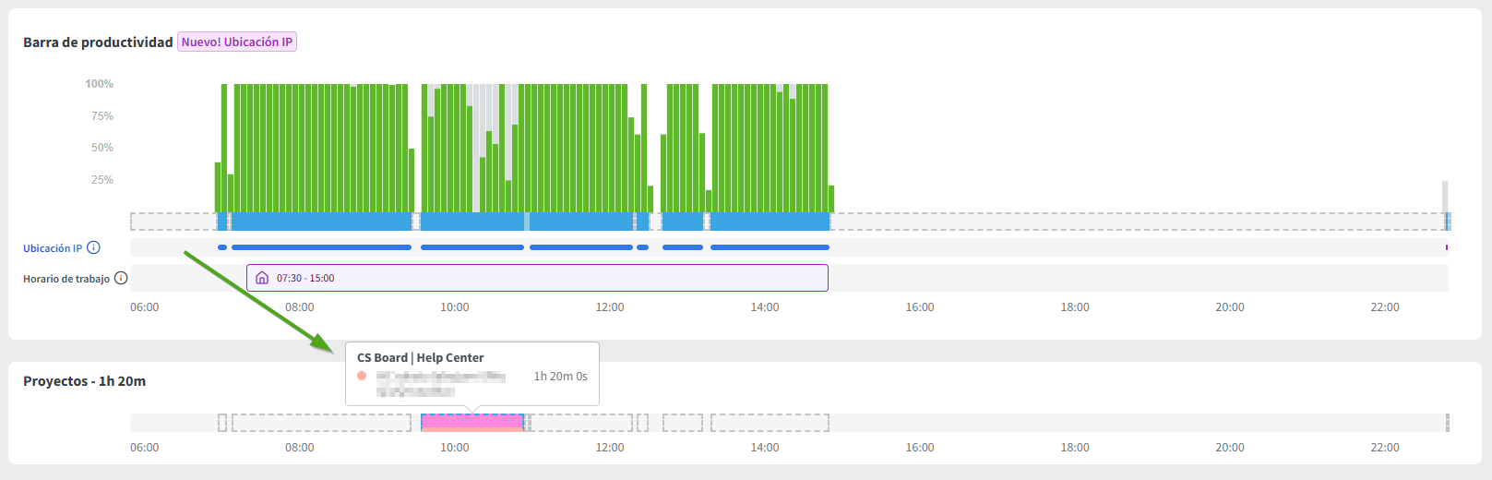Click the IP location line spanning 08:00

pos(321,247)
